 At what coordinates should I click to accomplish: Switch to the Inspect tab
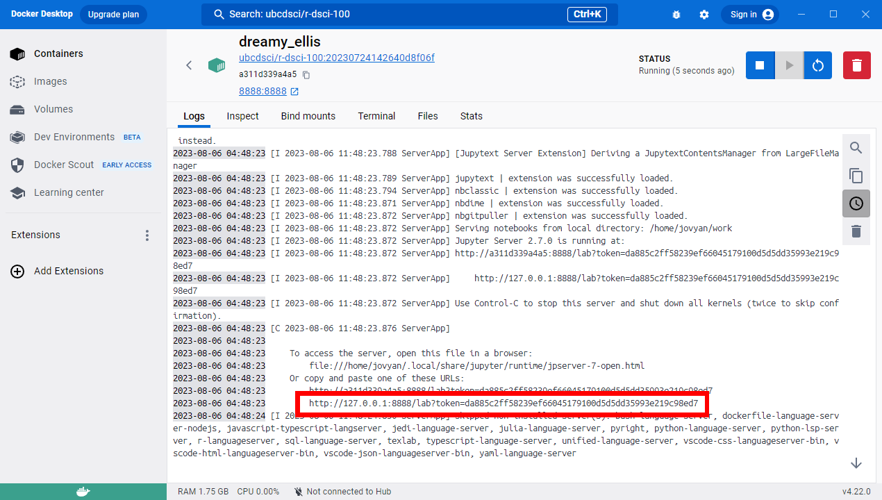[242, 116]
